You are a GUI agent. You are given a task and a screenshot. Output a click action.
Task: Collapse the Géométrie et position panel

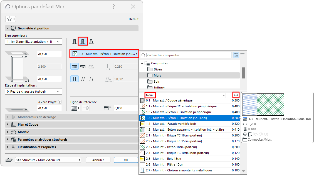tap(72, 28)
